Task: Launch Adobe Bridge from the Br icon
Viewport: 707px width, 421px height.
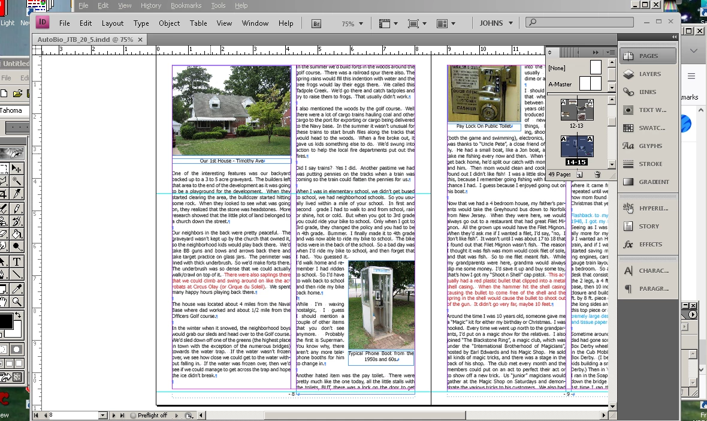Action: [316, 23]
